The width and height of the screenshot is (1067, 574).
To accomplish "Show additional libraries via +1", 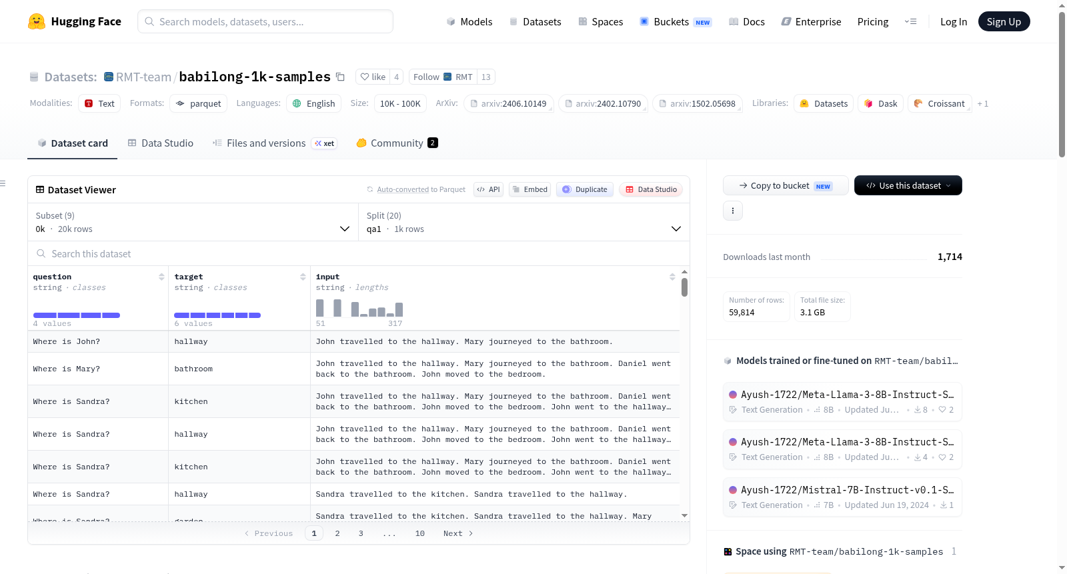I will 983,103.
